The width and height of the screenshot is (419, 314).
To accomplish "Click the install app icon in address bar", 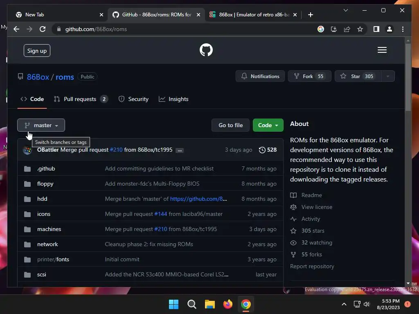I will point(334,29).
